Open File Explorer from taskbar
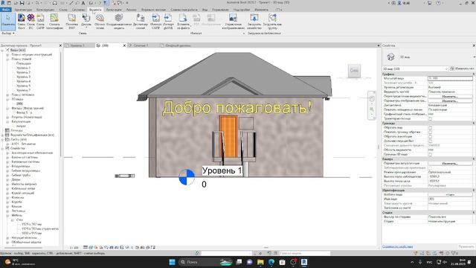The image size is (476, 268). [x=260, y=262]
